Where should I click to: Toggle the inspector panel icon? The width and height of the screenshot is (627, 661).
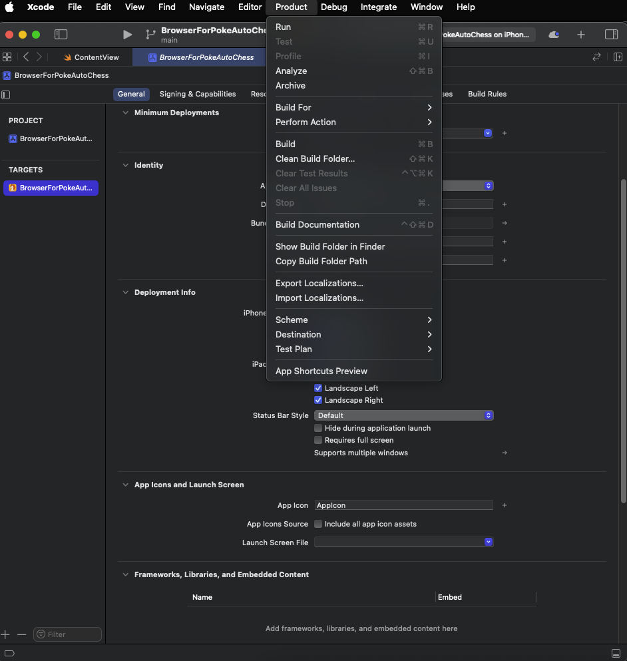coord(611,35)
